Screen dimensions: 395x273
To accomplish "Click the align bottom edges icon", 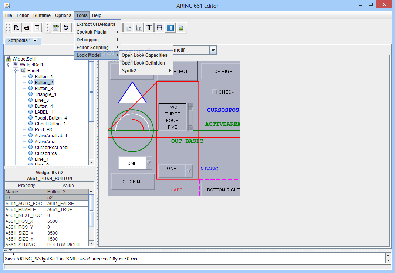I will pyautogui.click(x=139, y=28).
